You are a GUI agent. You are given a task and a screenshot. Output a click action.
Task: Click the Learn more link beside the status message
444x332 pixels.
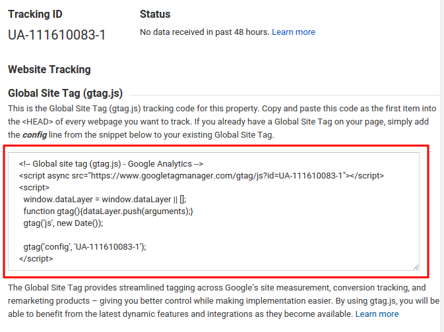point(294,32)
